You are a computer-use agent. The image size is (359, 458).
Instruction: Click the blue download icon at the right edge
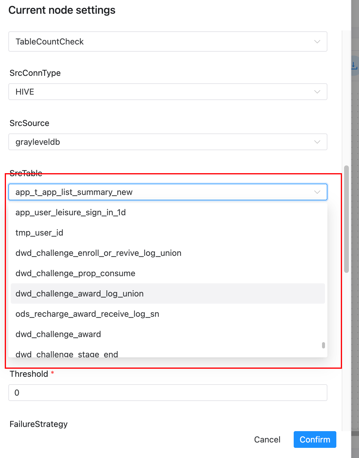tap(354, 66)
